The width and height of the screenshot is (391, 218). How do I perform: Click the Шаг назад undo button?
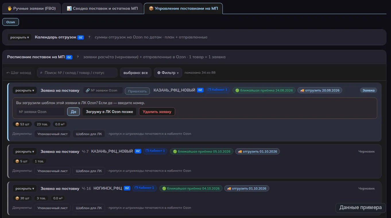point(19,73)
